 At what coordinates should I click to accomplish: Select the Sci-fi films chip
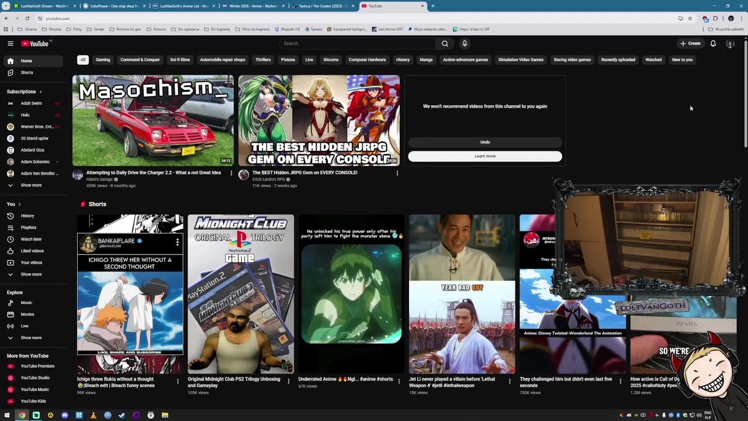(180, 60)
